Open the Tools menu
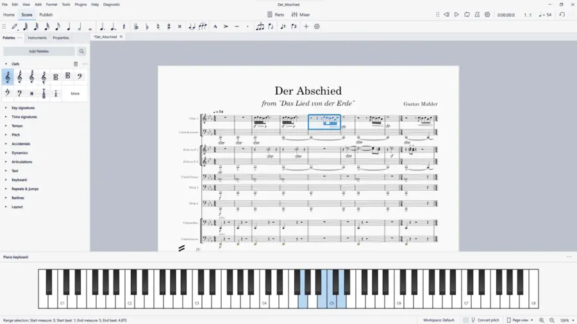Screen dimensions: 577x324 [x=66, y=4]
